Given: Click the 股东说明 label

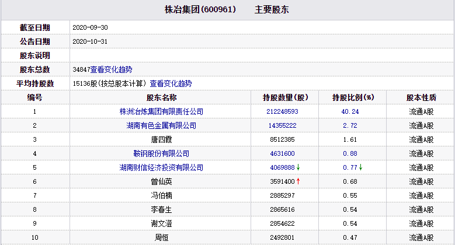Looking at the screenshot, I should (x=35, y=55).
